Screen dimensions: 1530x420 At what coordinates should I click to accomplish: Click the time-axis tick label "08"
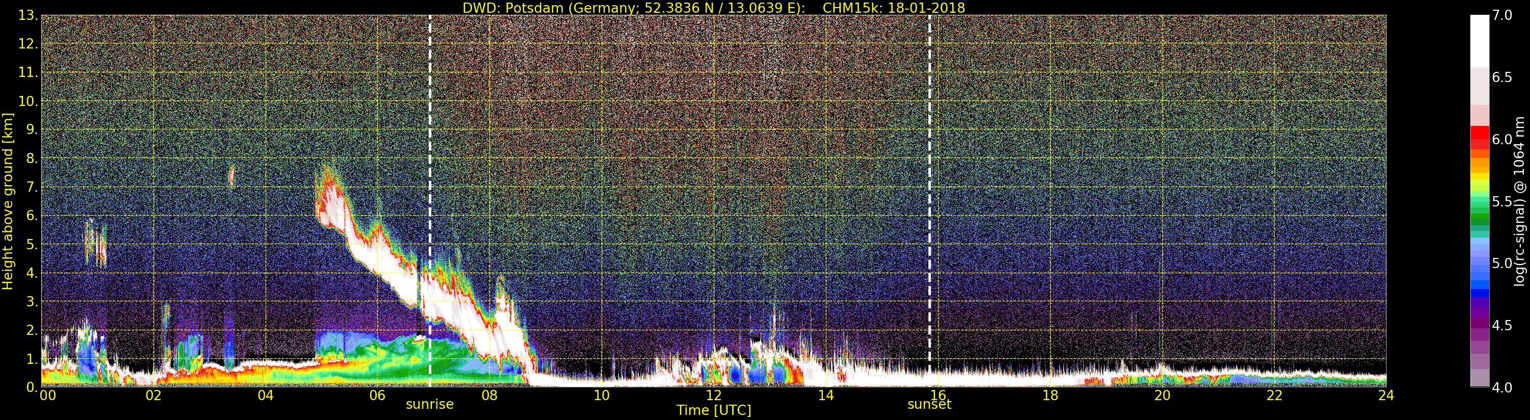point(489,396)
